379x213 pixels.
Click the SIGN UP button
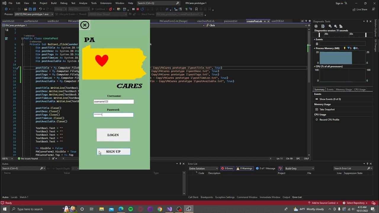(x=113, y=151)
